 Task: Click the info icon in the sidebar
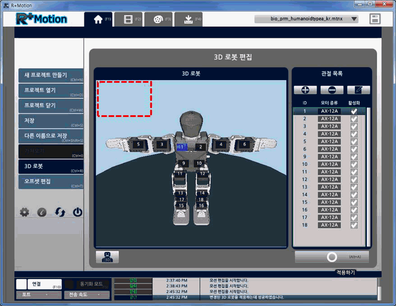tap(42, 212)
